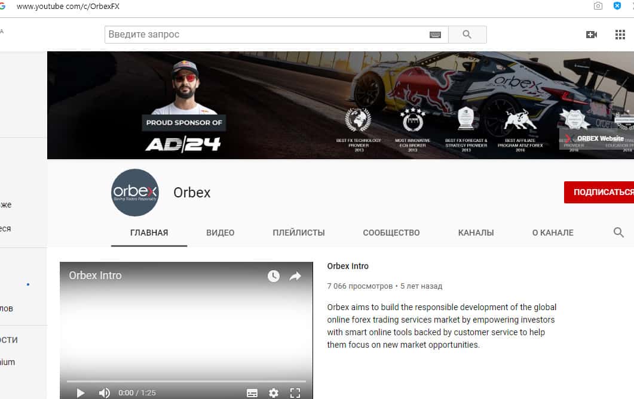The image size is (634, 399).
Task: Open the ORBEX Website banner link
Action: pos(596,139)
